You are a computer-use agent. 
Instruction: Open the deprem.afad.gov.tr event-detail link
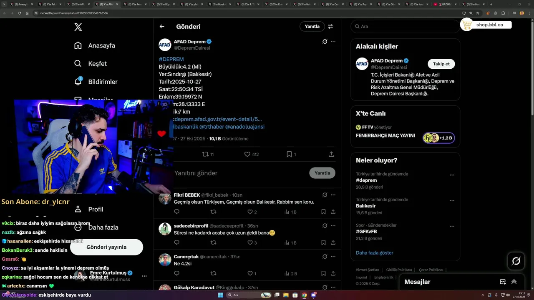click(218, 119)
